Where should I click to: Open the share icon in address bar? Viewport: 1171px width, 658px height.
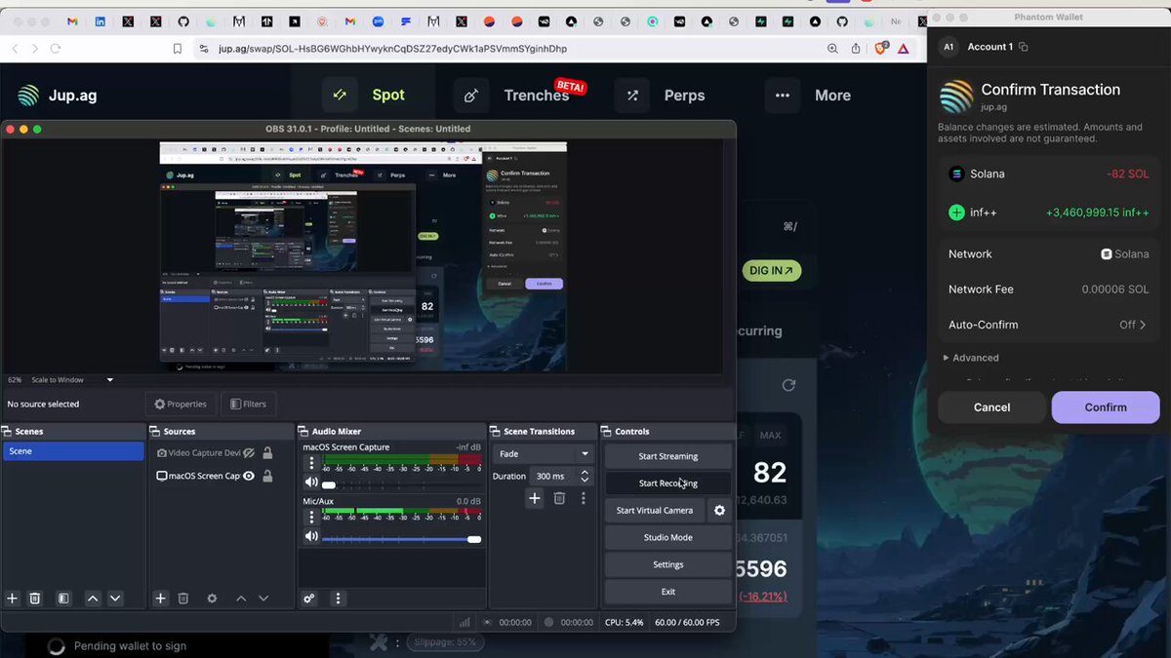[x=856, y=48]
